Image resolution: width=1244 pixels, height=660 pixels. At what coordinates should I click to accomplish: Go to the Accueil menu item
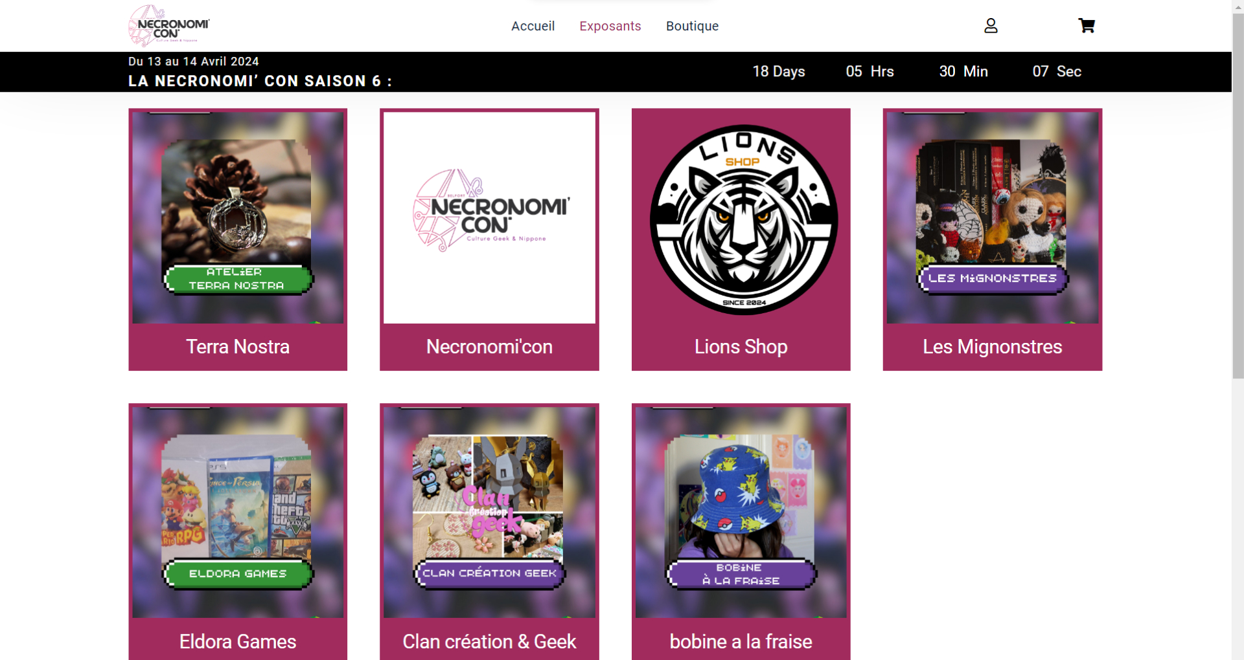533,26
